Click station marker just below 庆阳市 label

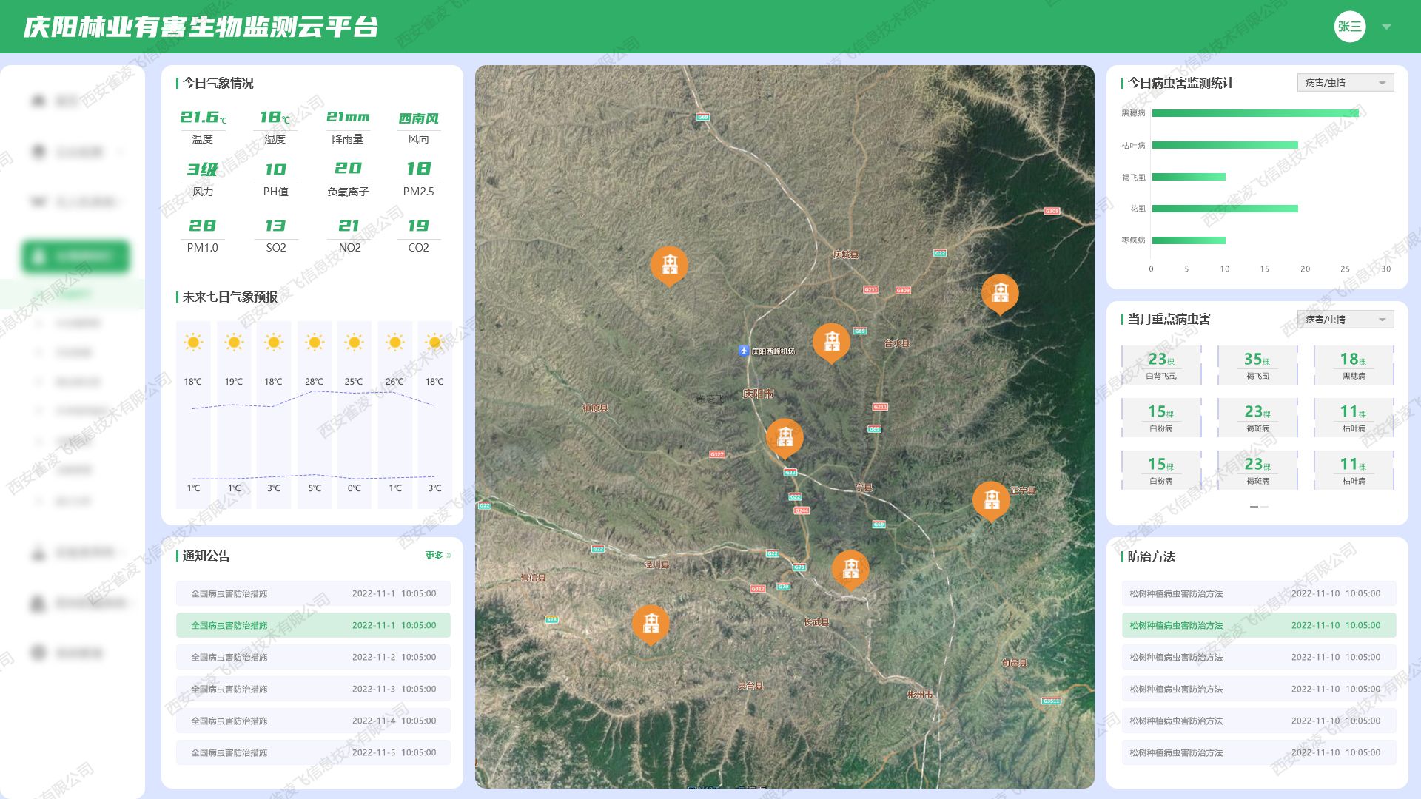(x=785, y=436)
